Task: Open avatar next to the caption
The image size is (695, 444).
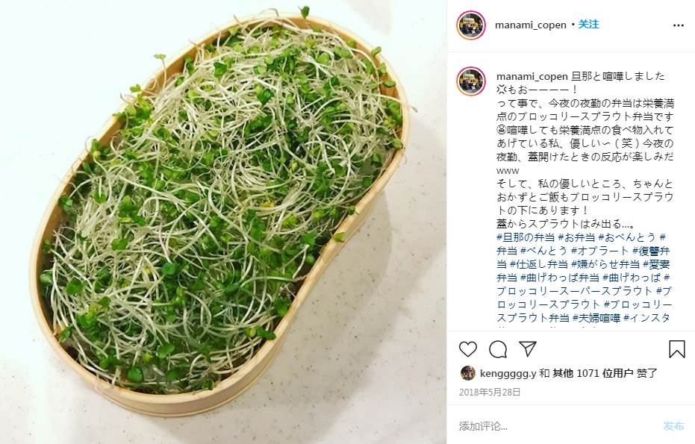Action: 471,81
